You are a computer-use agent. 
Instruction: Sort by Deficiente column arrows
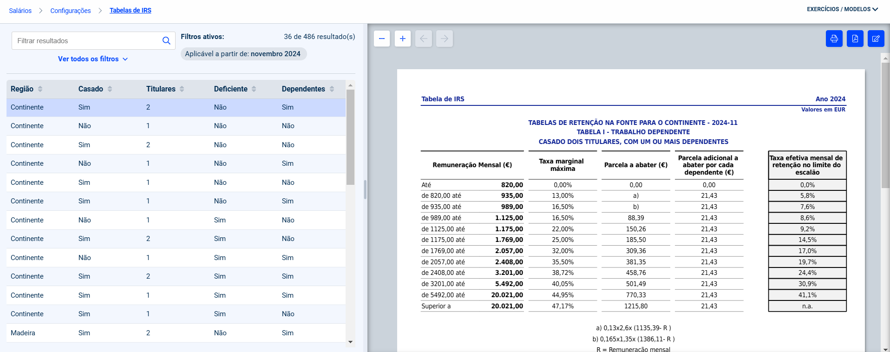(x=254, y=89)
